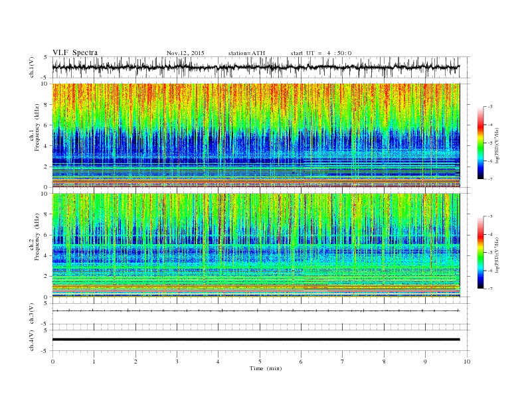
Task: Click the time axis tick label '5'
Action: pyautogui.click(x=260, y=362)
